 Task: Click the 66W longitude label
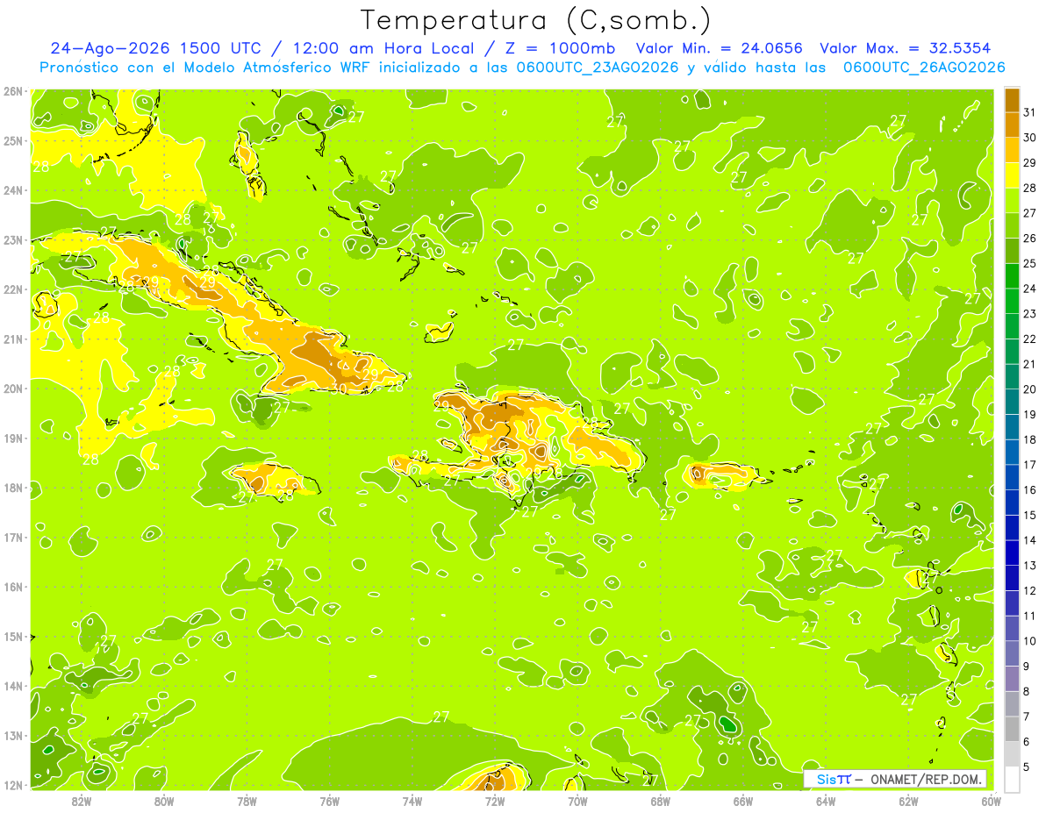pos(743,801)
